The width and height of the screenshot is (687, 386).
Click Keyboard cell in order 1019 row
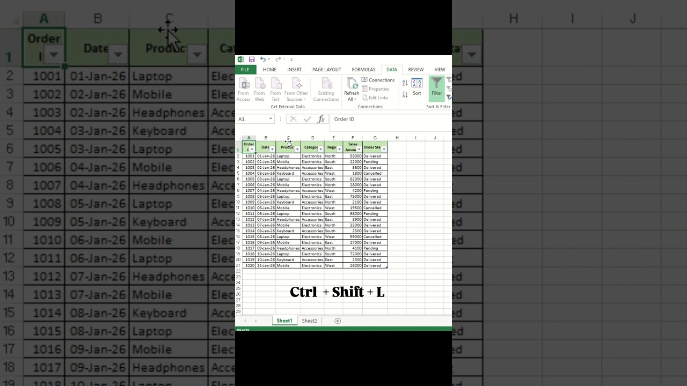[288, 260]
